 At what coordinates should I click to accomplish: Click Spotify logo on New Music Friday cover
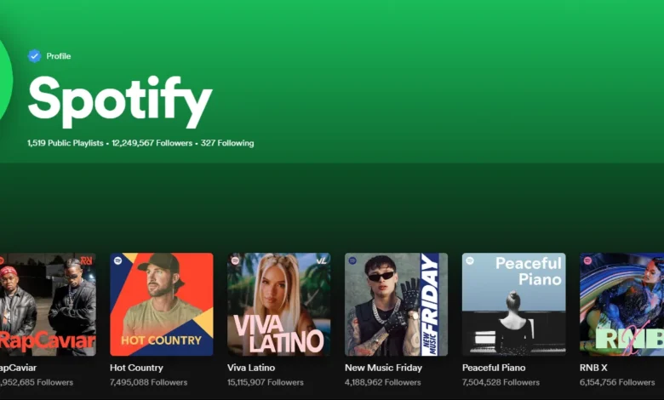tap(352, 260)
